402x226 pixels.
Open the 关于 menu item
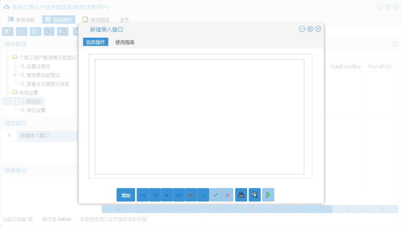(125, 19)
